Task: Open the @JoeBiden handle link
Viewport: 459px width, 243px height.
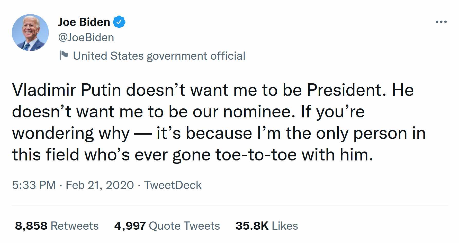Action: coord(86,38)
